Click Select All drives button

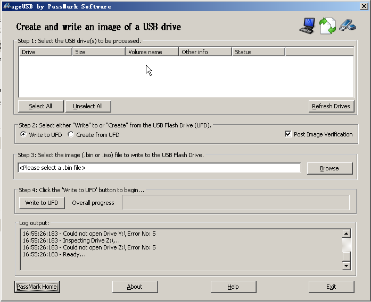[x=40, y=106]
